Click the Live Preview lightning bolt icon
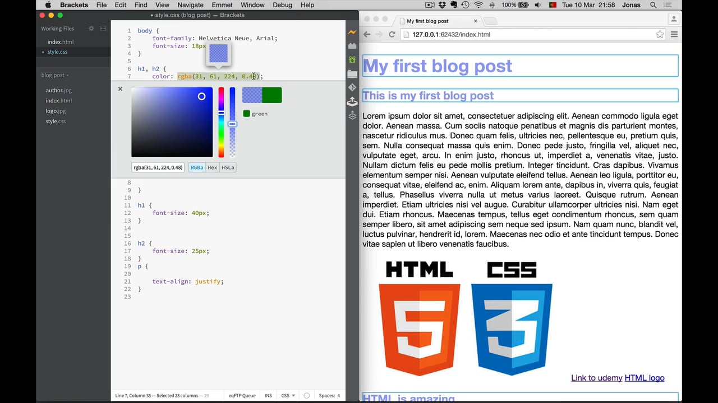 (352, 32)
